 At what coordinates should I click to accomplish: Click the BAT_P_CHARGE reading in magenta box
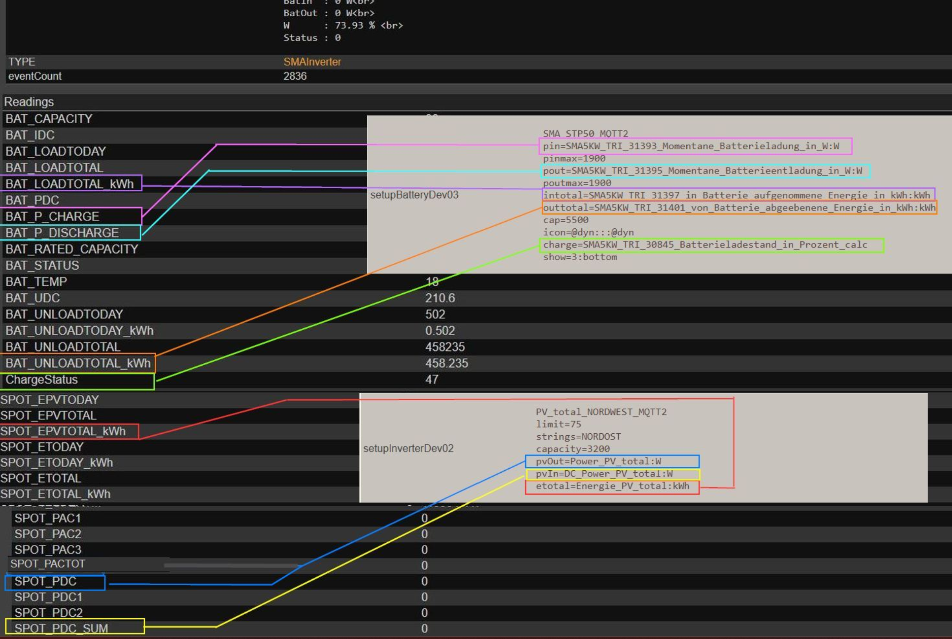pyautogui.click(x=52, y=216)
